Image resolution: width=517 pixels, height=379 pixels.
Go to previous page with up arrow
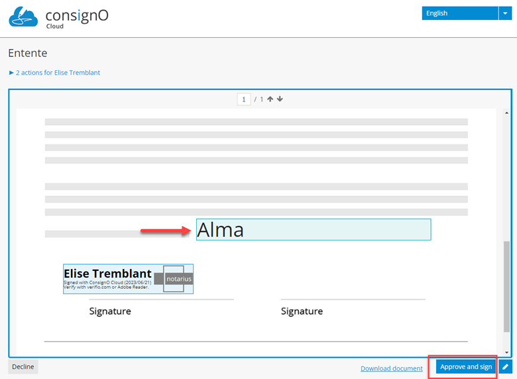click(270, 99)
